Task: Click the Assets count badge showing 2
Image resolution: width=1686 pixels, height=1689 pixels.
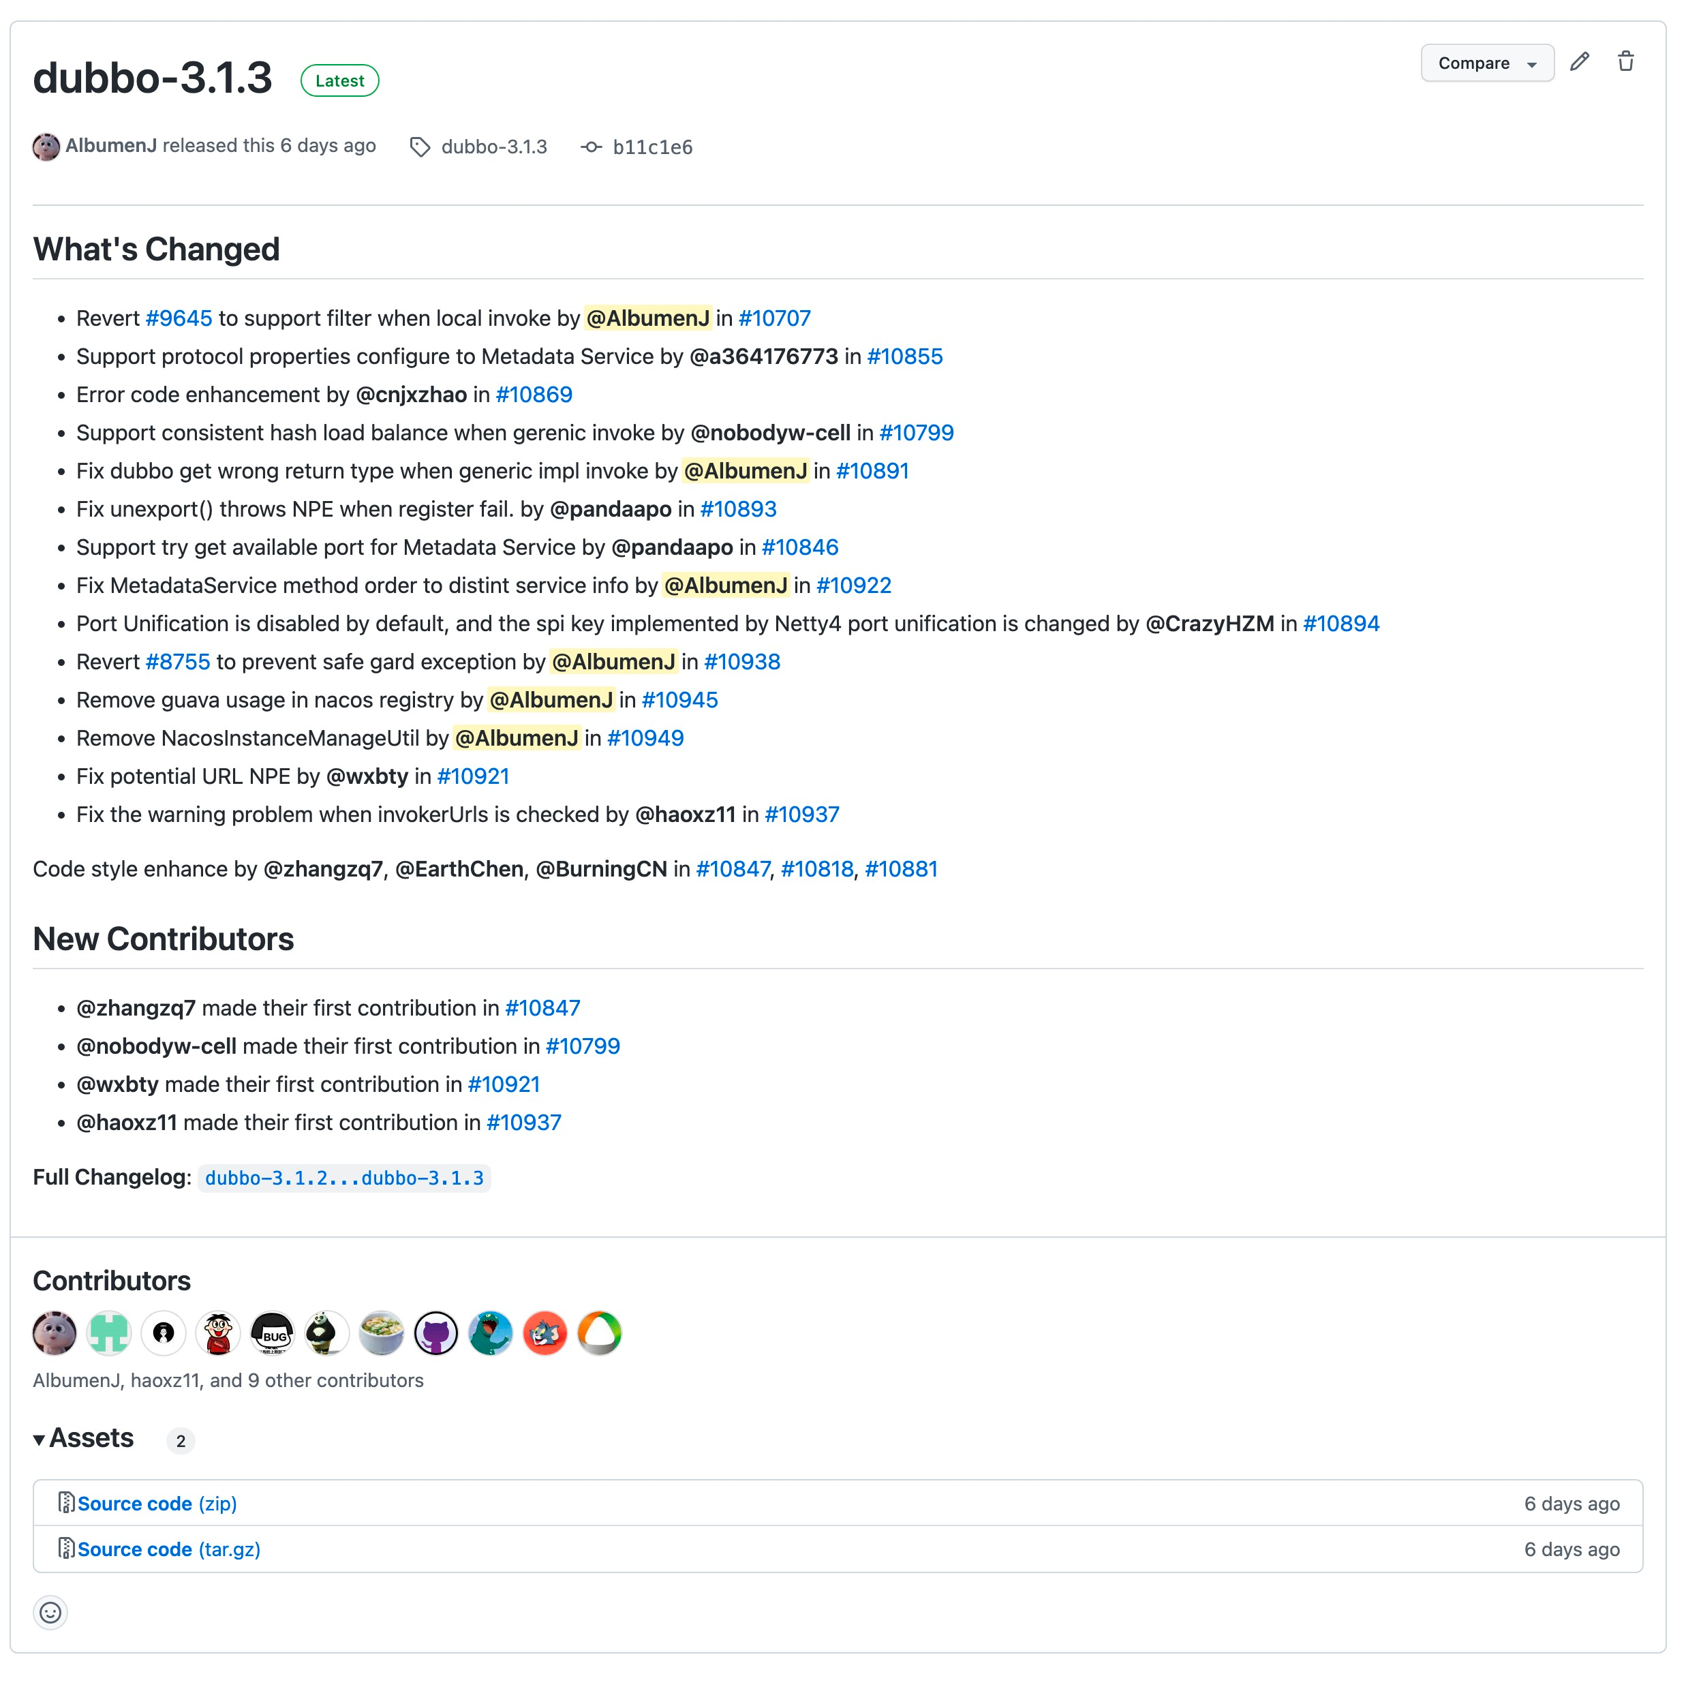Action: [181, 1441]
